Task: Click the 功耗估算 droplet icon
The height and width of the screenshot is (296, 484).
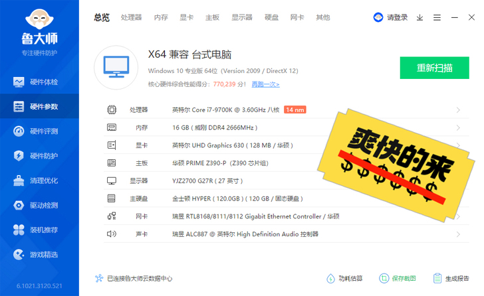Action: (x=330, y=279)
